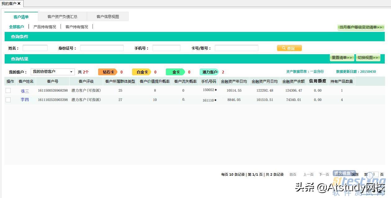Open the 我的协管客户 dropdown

(53, 72)
